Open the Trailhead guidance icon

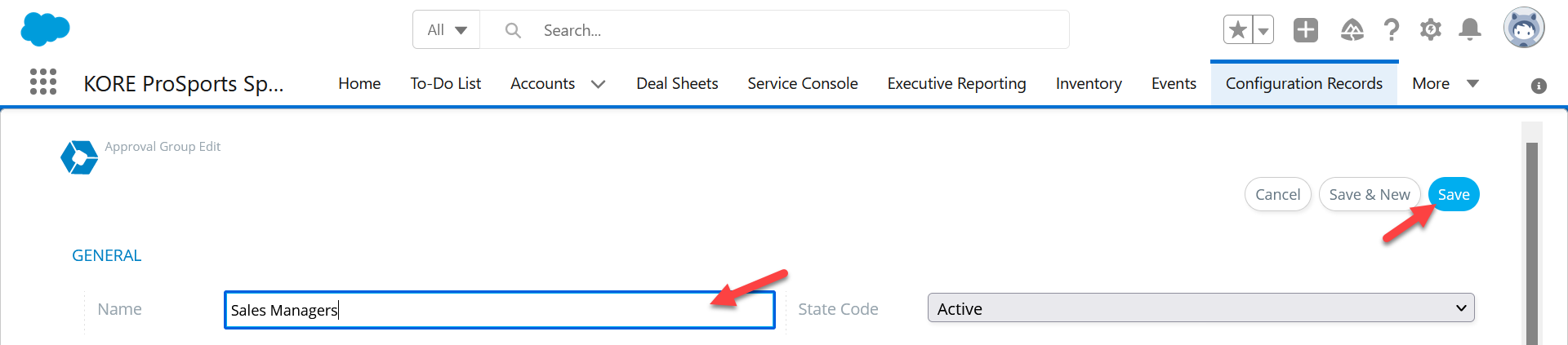coord(1352,30)
